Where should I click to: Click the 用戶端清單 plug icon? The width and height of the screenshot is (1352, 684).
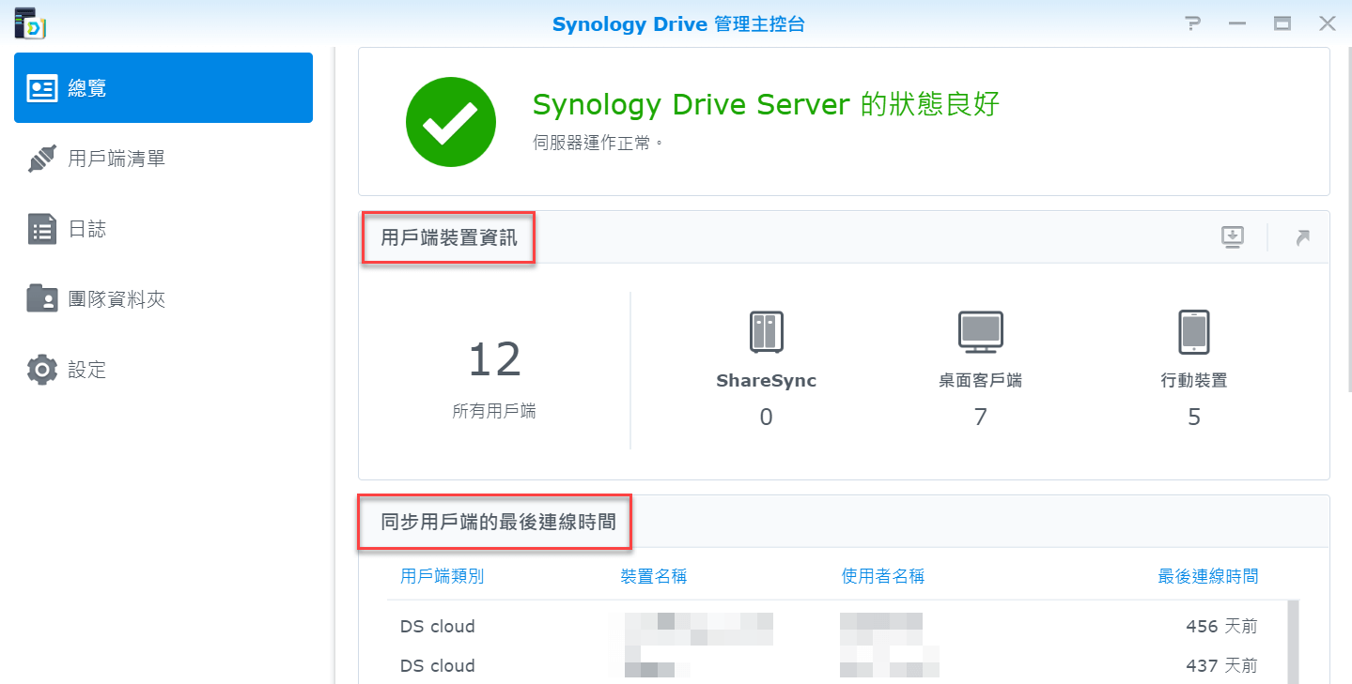[42, 159]
